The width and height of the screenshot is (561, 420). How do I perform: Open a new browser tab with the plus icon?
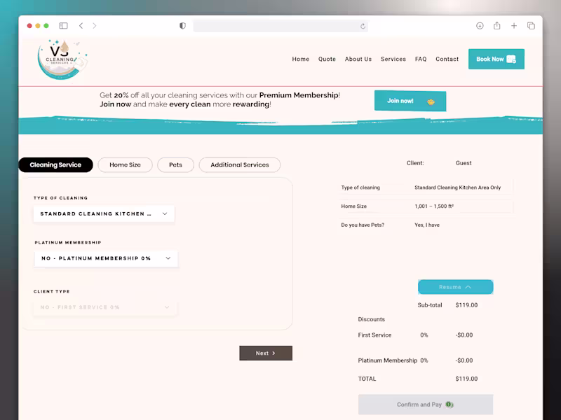click(x=514, y=25)
